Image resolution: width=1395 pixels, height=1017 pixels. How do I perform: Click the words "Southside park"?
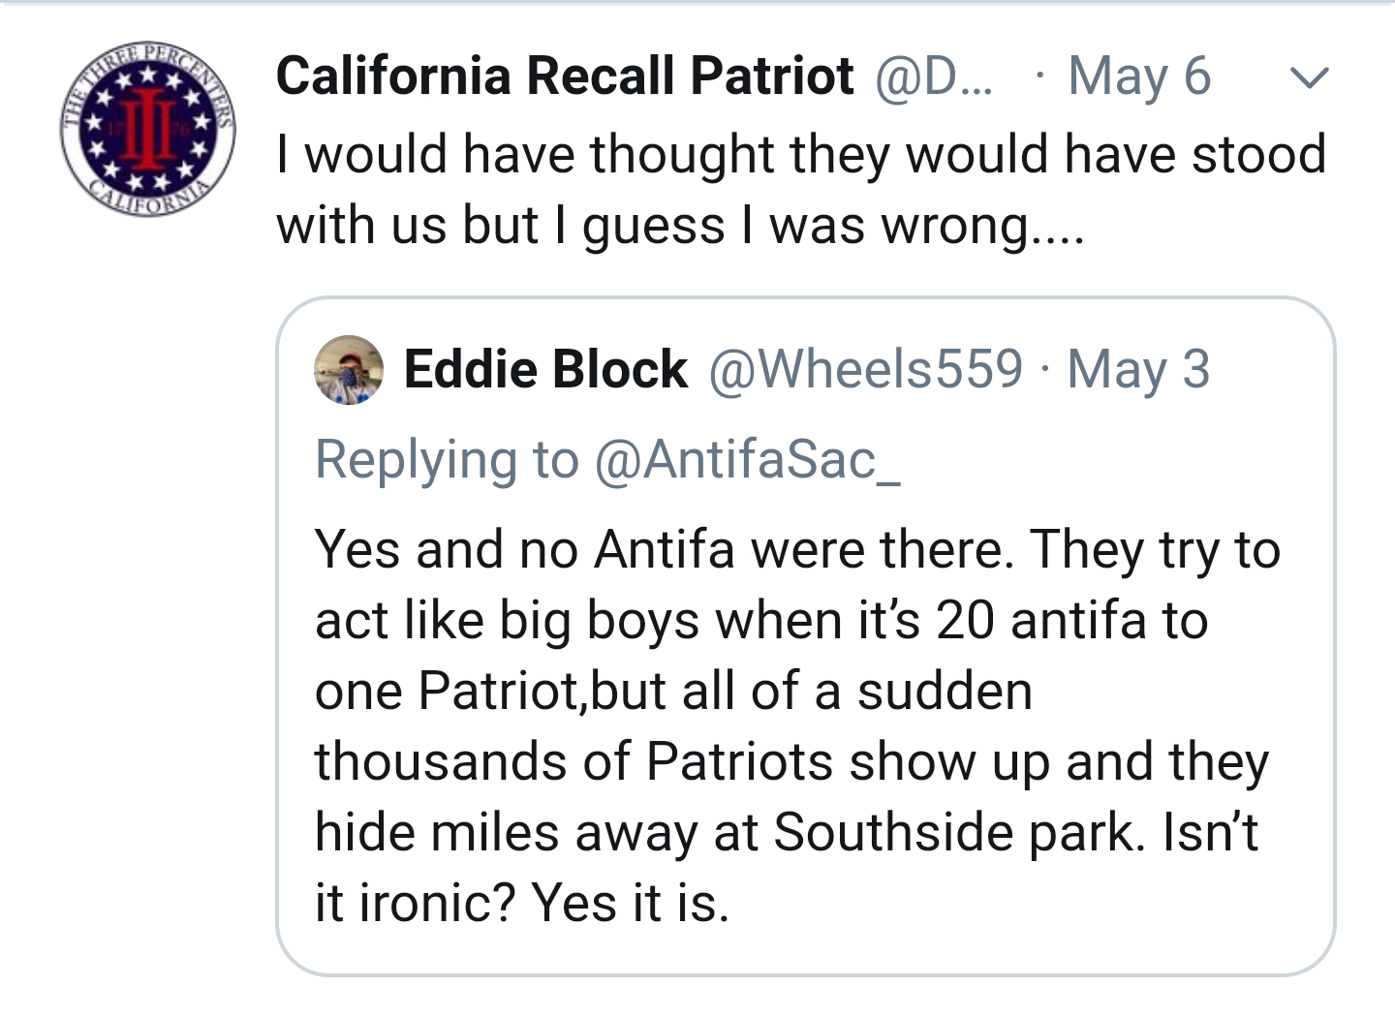tap(957, 832)
